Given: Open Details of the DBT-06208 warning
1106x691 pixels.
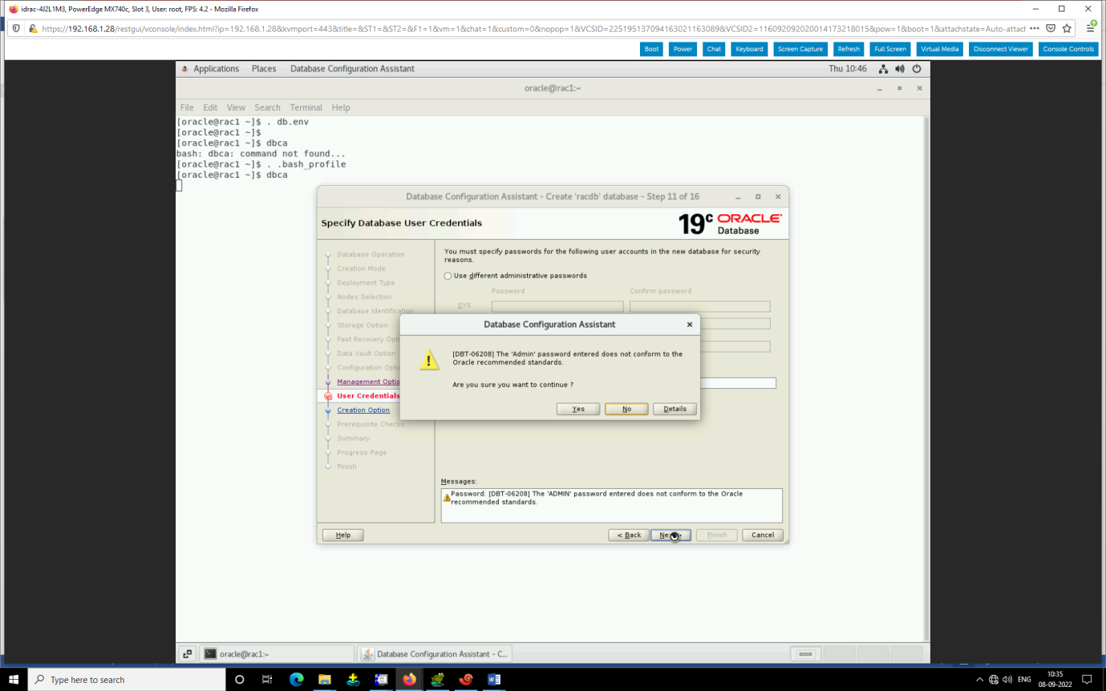Looking at the screenshot, I should coord(675,409).
